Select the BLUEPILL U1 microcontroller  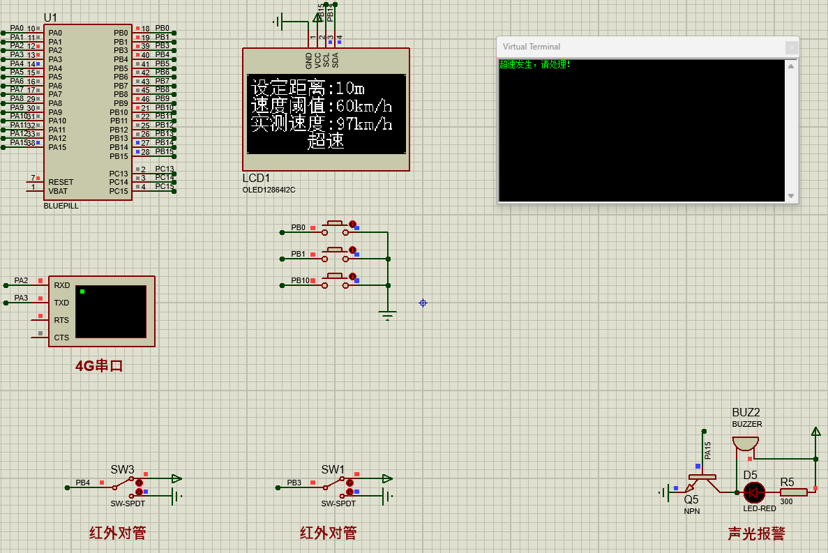click(x=87, y=112)
